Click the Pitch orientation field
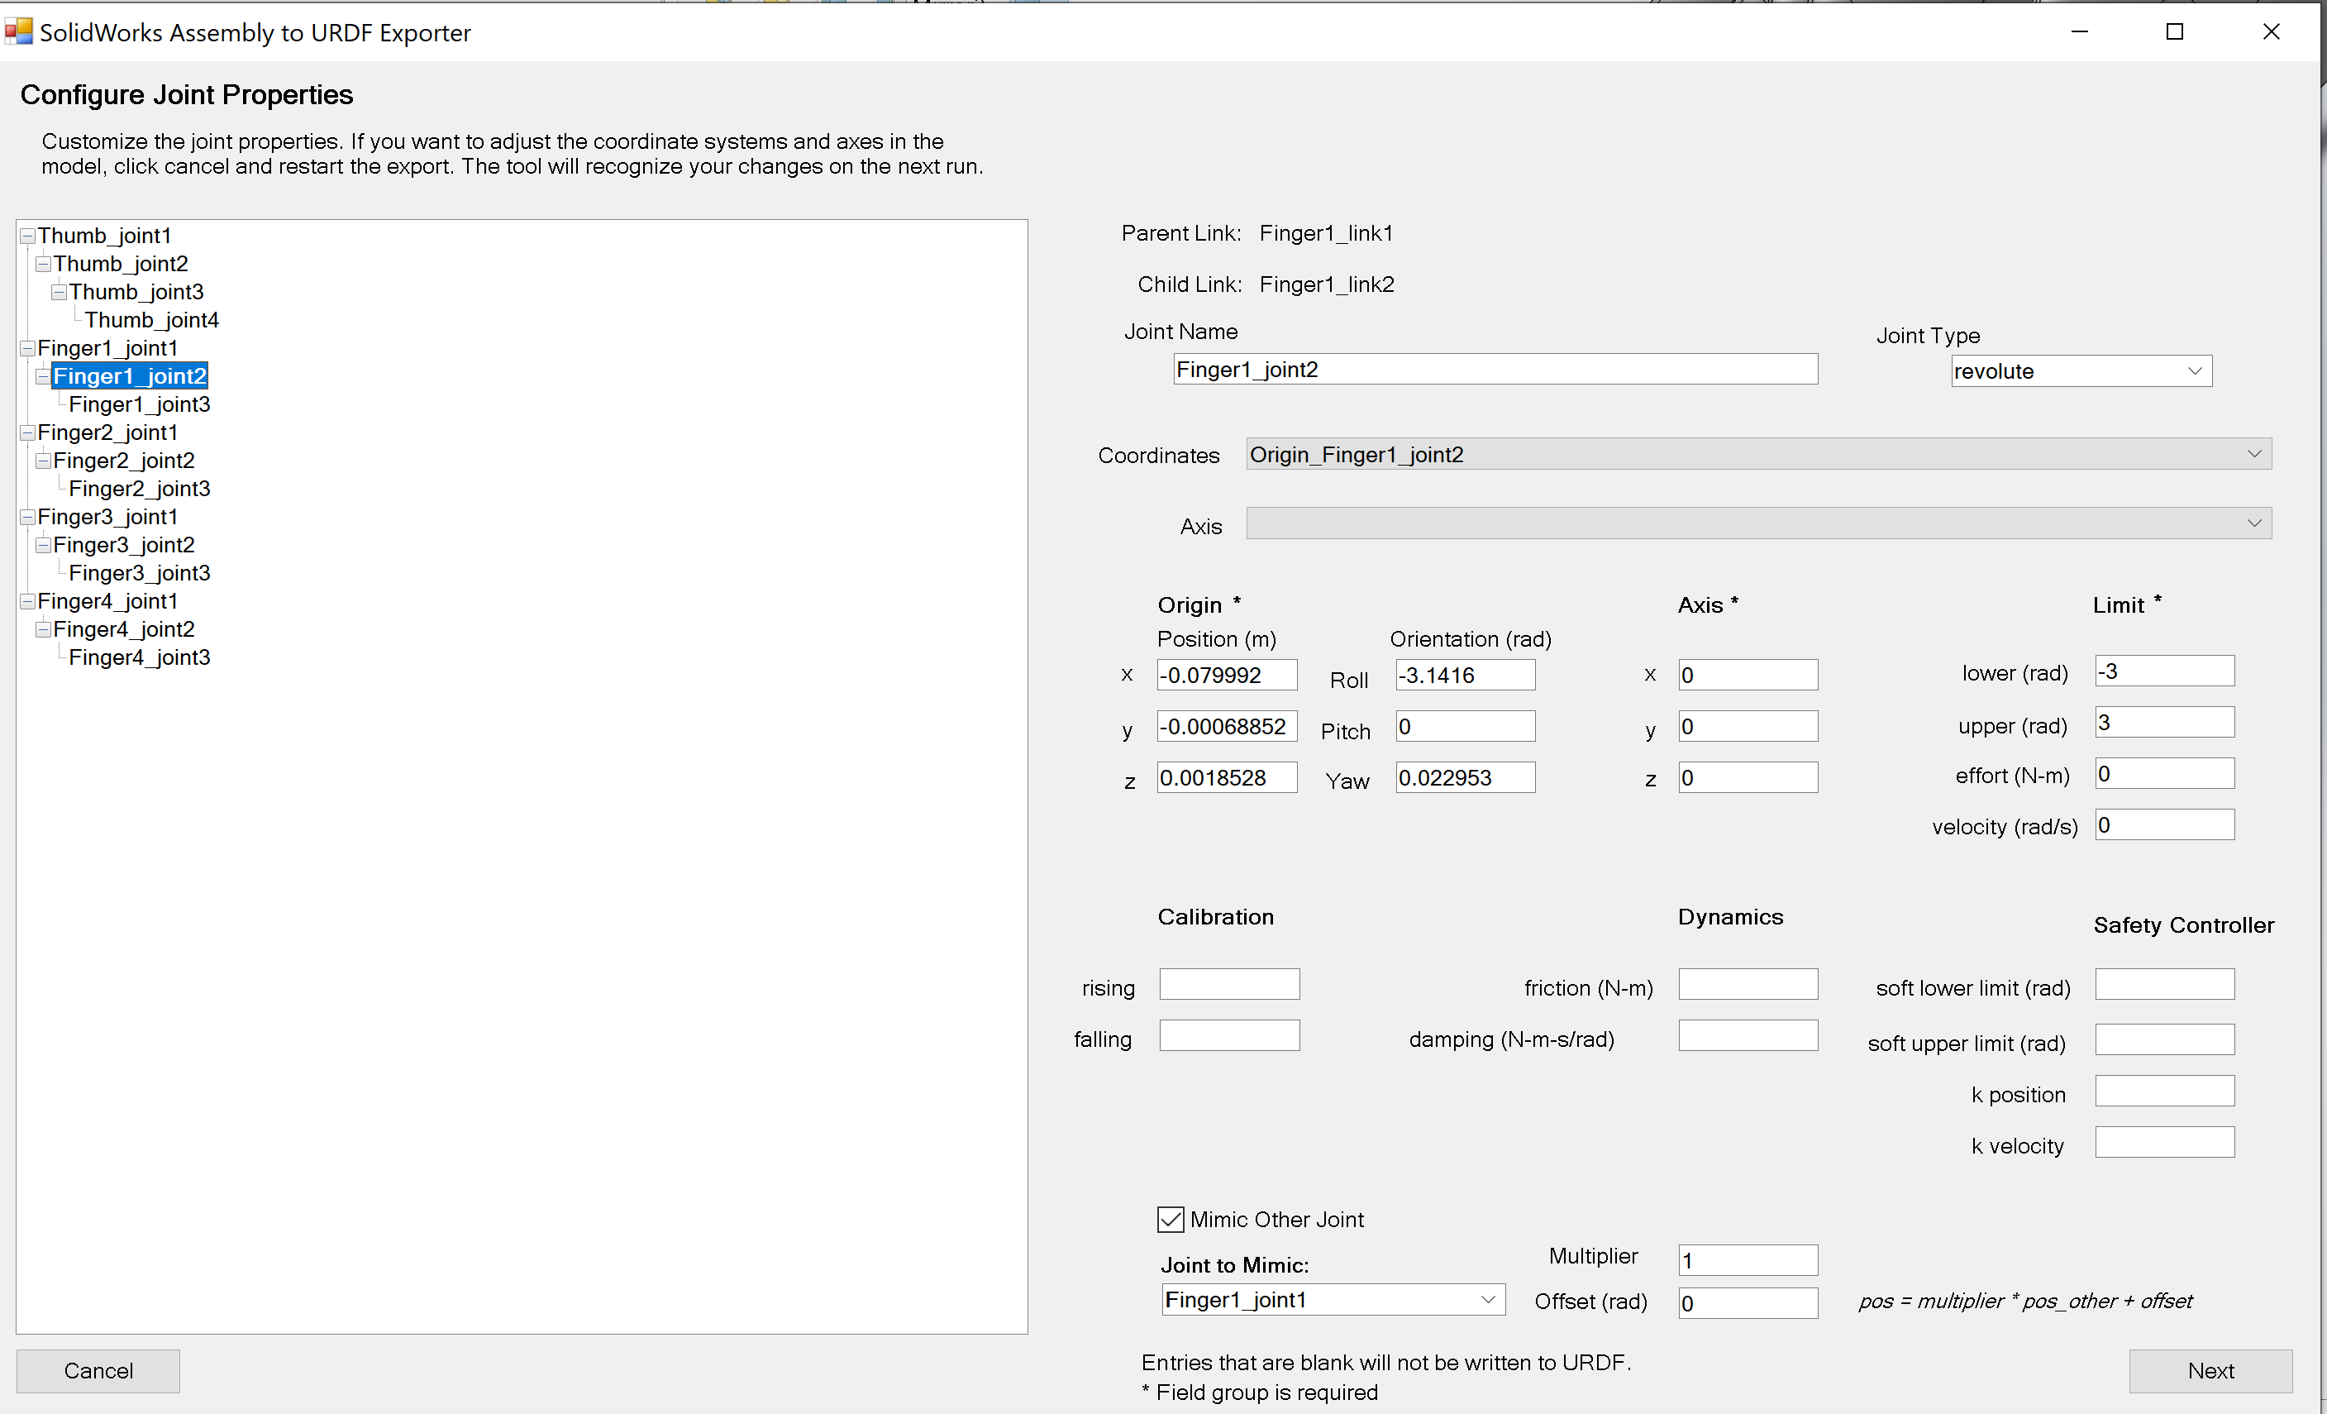 click(1466, 726)
